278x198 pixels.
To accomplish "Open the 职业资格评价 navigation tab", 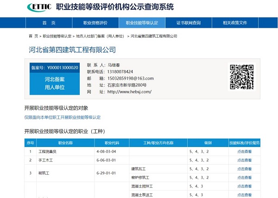I will click(95, 23).
